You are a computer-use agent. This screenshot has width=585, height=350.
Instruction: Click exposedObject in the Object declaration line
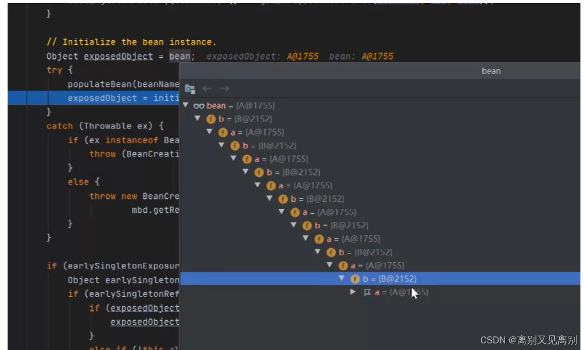(x=118, y=56)
